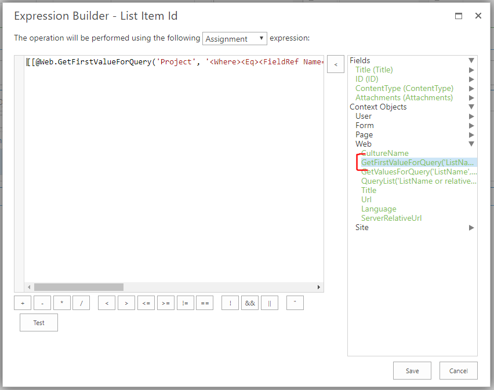The image size is (494, 390).
Task: Insert the logical AND operator
Action: click(250, 302)
